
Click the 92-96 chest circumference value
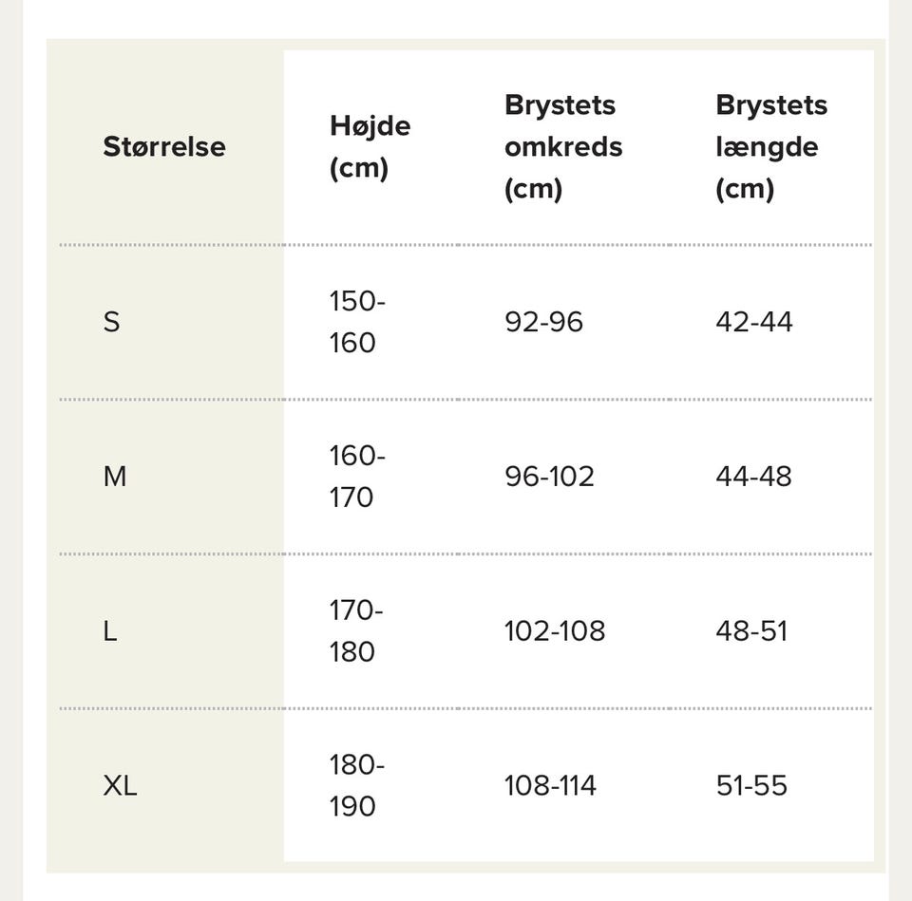[543, 322]
